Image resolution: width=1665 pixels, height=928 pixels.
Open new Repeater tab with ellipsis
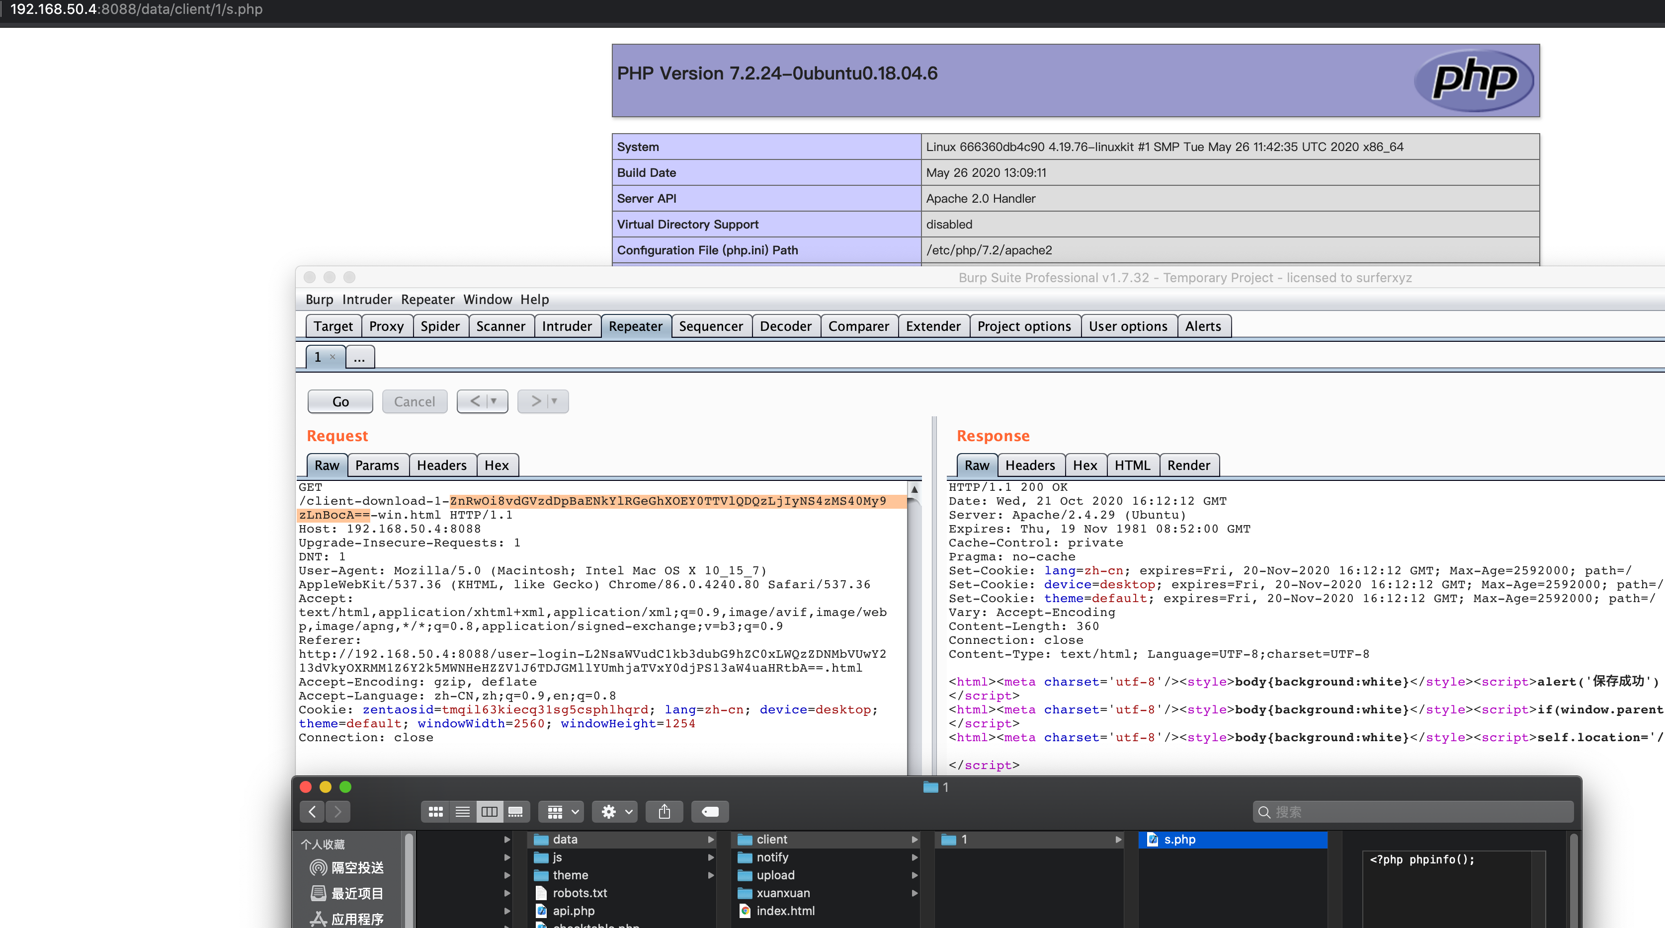point(359,357)
